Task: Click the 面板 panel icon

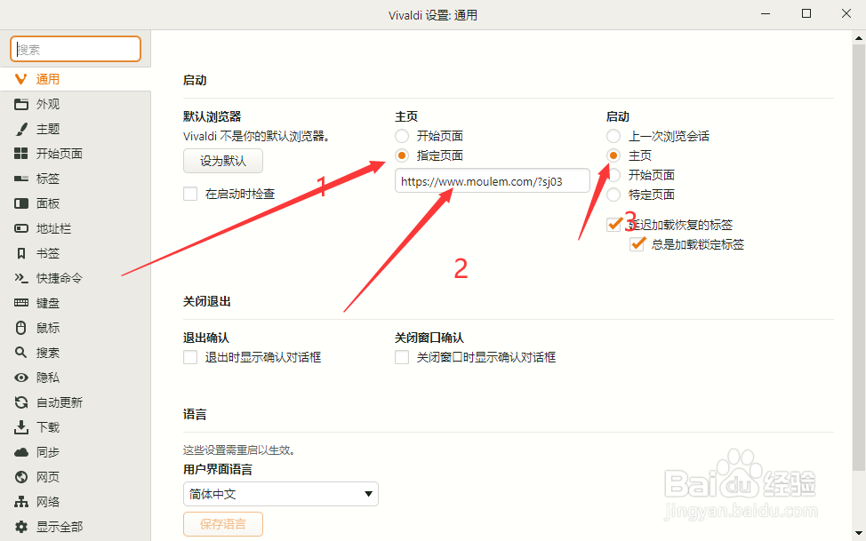Action: click(x=21, y=203)
